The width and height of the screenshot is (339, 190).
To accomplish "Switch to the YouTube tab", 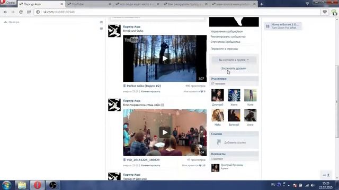I will click(88, 4).
